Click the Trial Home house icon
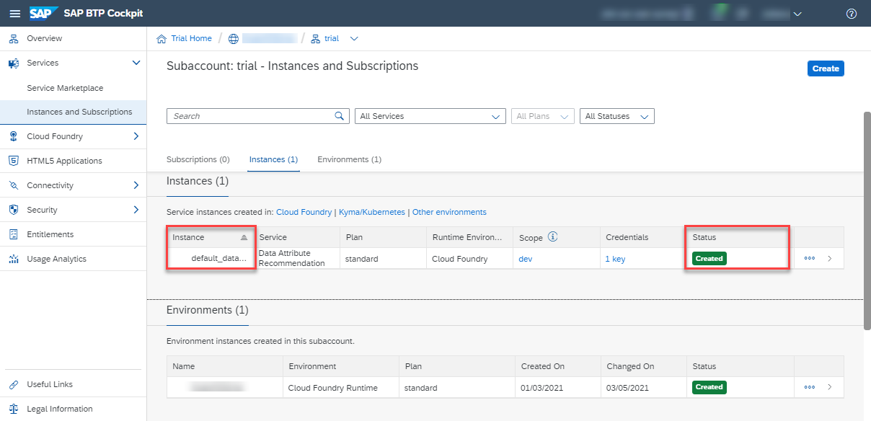This screenshot has height=421, width=871. (x=162, y=38)
